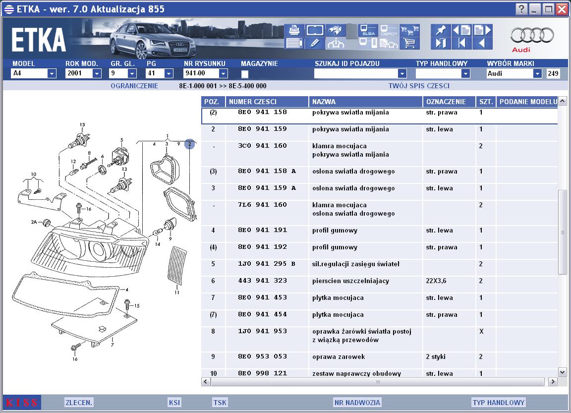
Task: Click the horizontal scroll right arrow
Action: [553, 382]
